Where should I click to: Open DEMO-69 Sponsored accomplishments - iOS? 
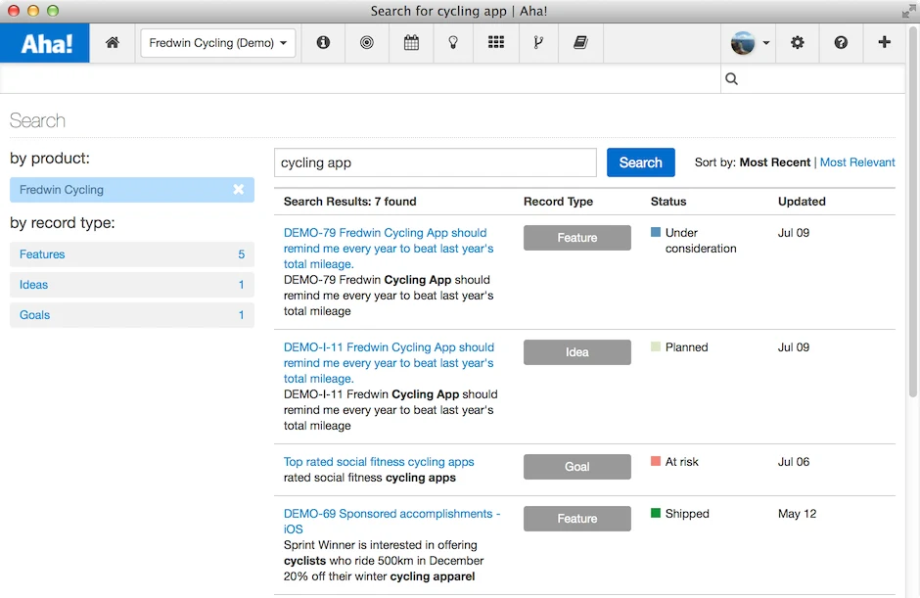[391, 521]
